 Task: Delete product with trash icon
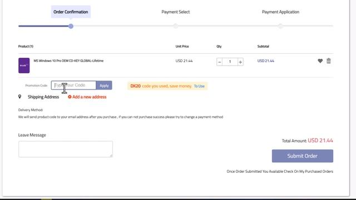click(329, 61)
